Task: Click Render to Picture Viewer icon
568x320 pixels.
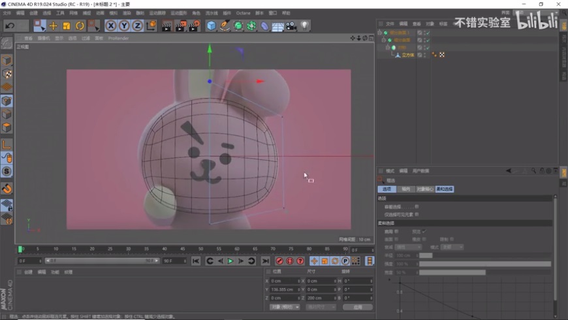Action: point(180,26)
